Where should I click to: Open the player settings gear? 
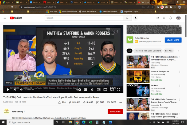[x=92, y=89]
